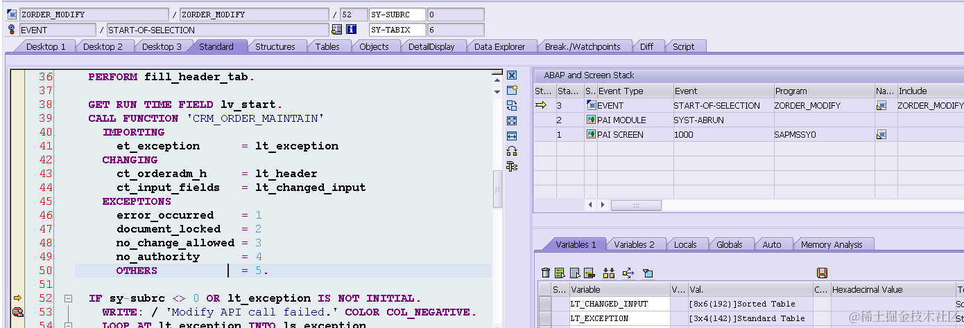The image size is (964, 328).
Task: Click the START-OF-SELECTION field in header
Action: point(217,30)
